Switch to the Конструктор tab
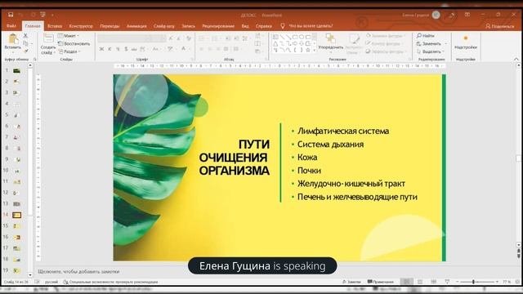This screenshot has height=294, width=523. point(81,26)
